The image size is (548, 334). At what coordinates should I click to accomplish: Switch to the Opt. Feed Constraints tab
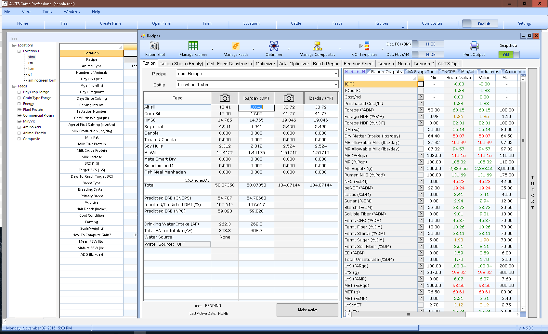pos(229,64)
